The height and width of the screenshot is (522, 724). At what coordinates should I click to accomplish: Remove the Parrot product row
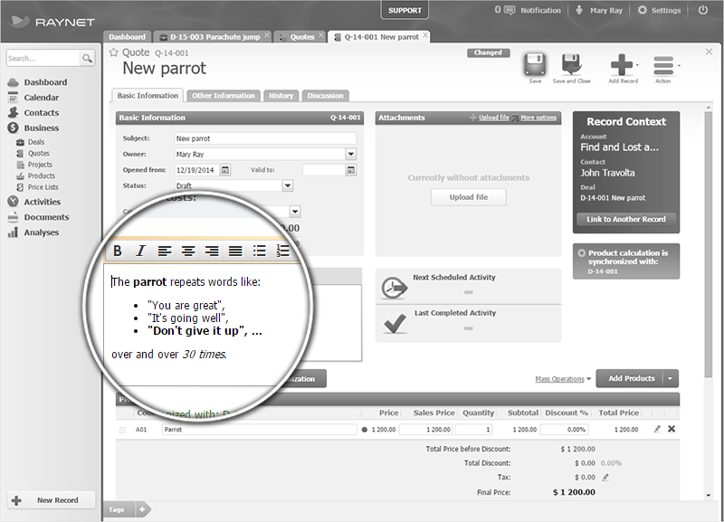[x=672, y=429]
